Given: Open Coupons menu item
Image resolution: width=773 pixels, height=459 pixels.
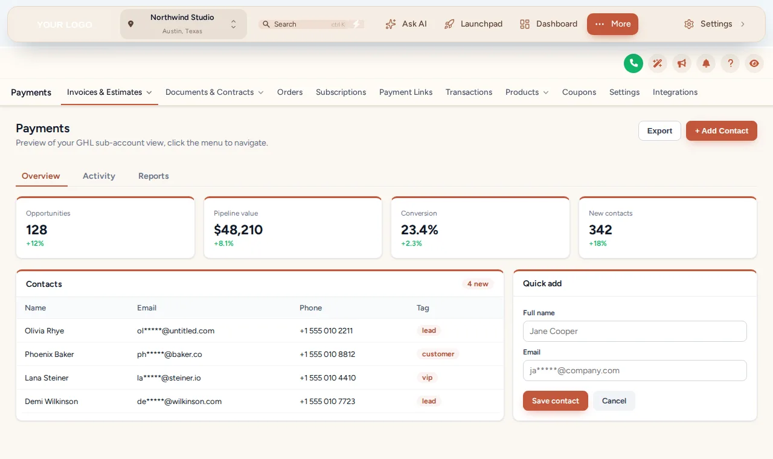Looking at the screenshot, I should [x=579, y=92].
